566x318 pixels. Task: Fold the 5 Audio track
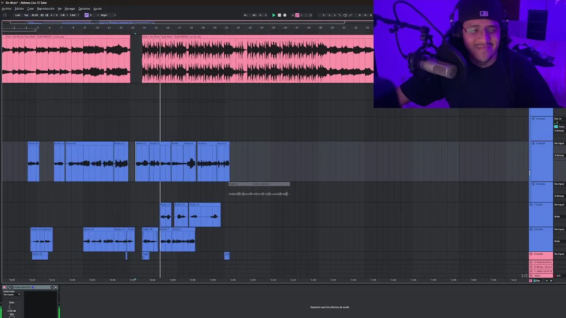click(x=533, y=144)
